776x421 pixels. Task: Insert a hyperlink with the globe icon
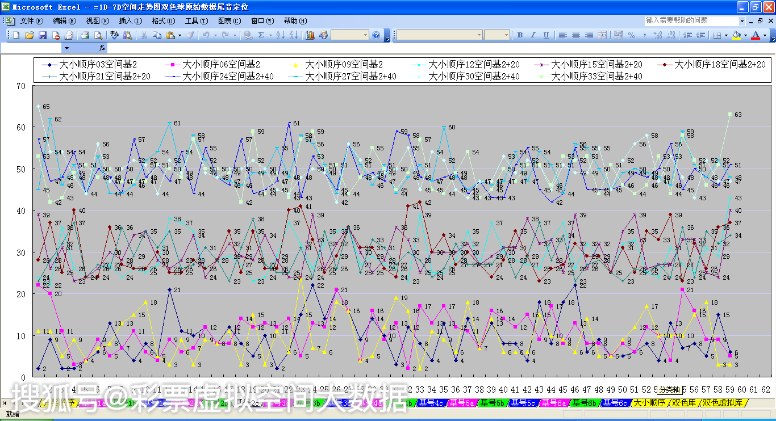[x=248, y=35]
